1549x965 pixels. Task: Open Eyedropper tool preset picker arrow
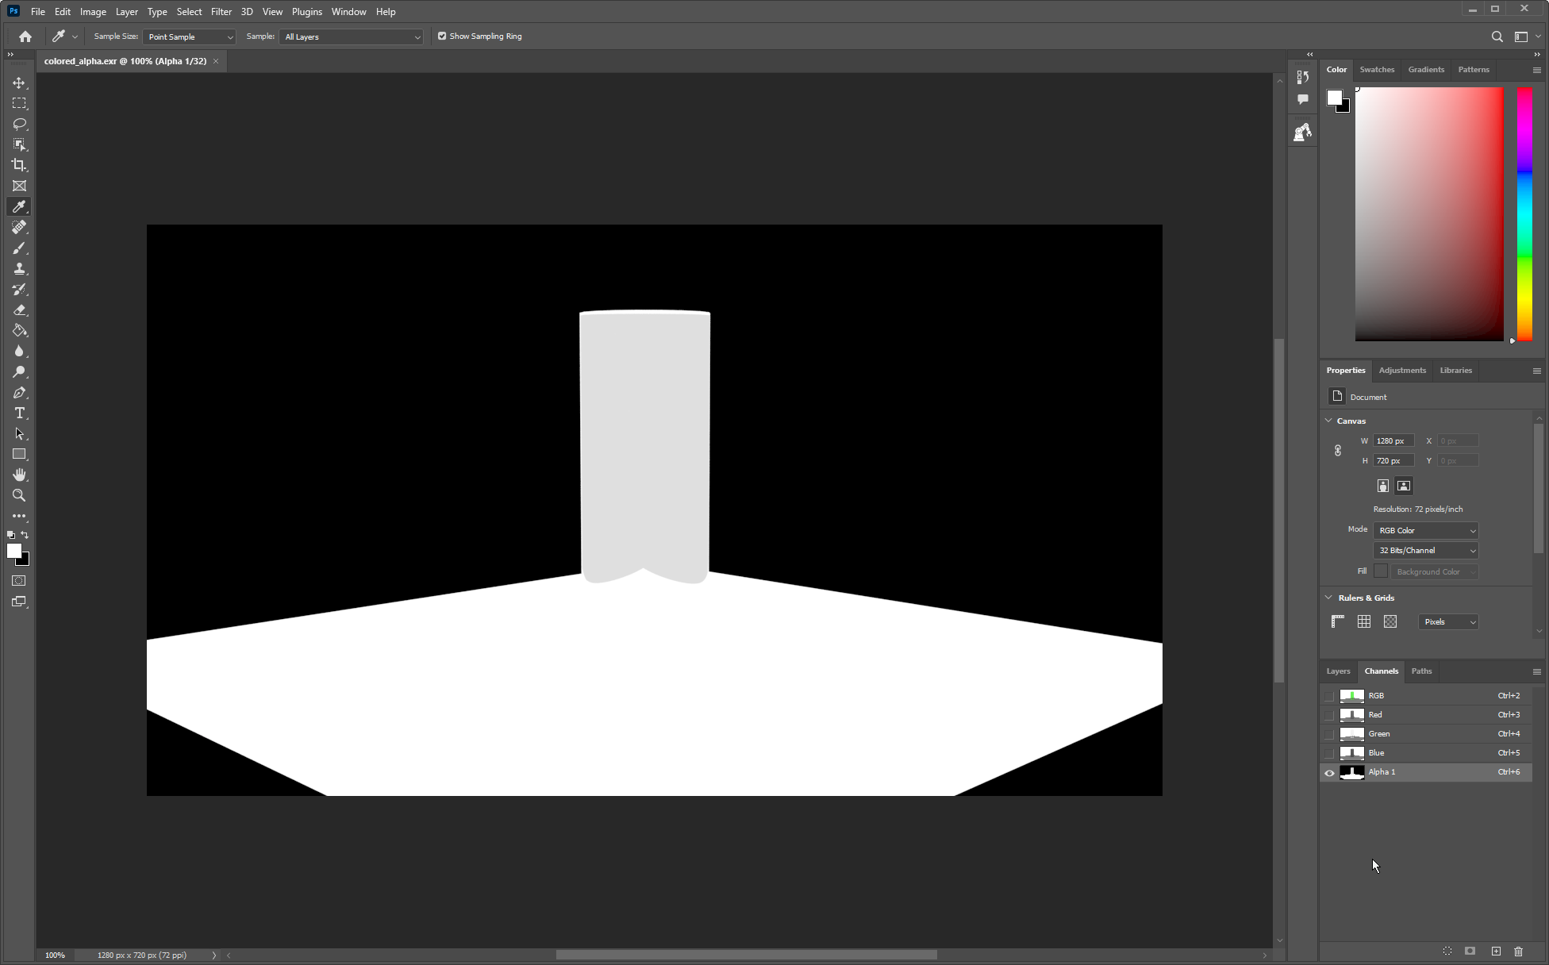tap(75, 37)
